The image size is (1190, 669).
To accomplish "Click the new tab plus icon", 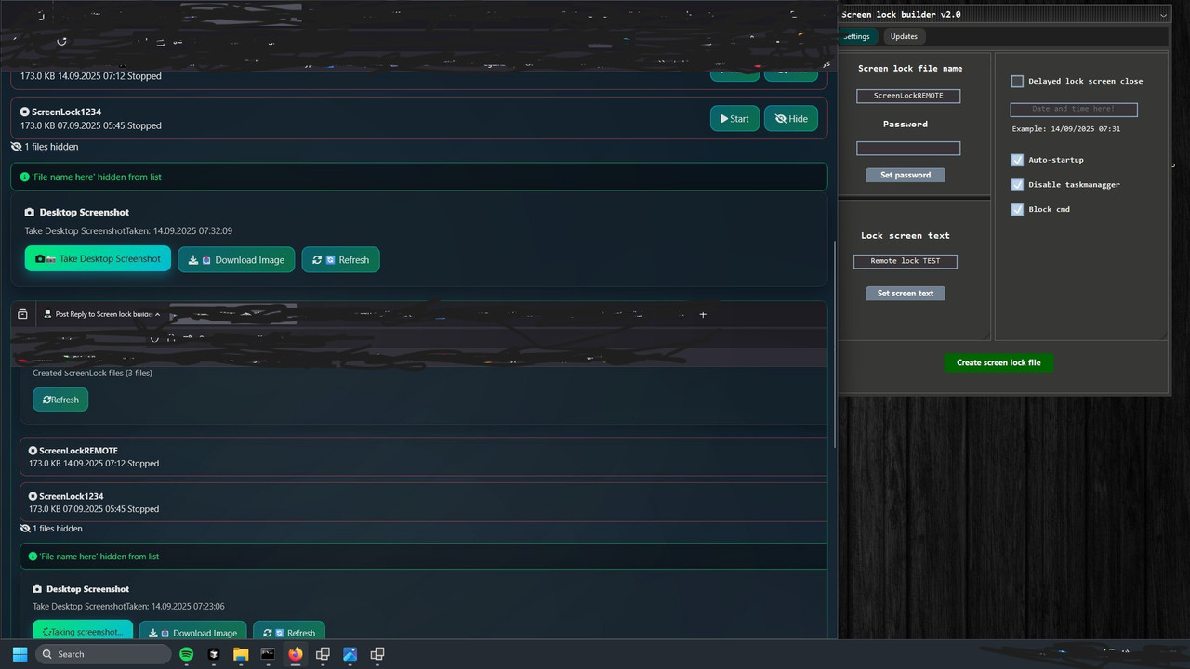I will click(703, 315).
